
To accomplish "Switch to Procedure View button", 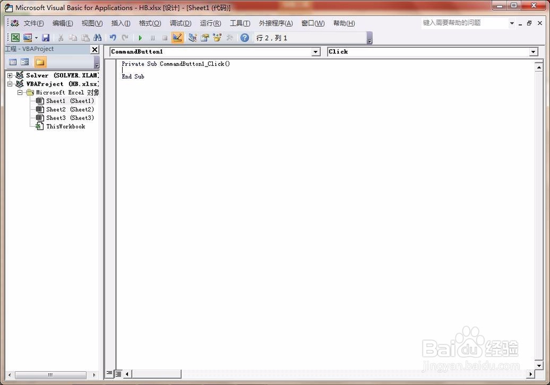I will (110, 374).
